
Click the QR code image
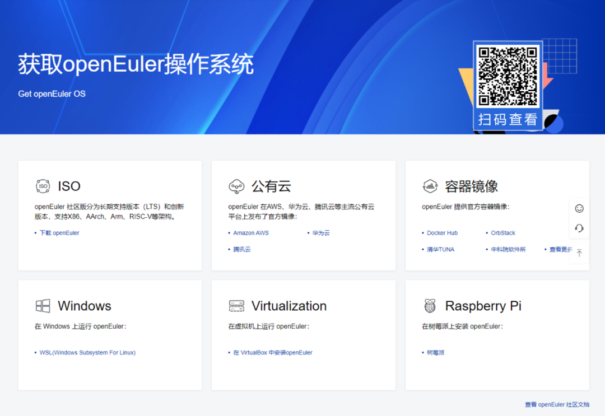point(507,76)
